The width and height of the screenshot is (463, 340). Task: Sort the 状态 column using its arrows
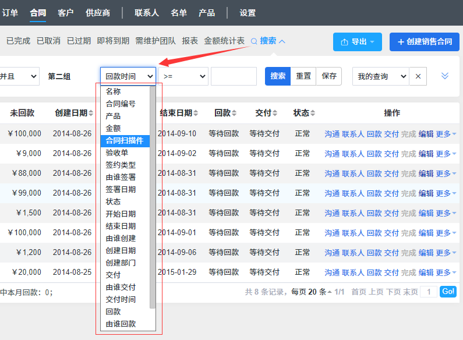(313, 113)
